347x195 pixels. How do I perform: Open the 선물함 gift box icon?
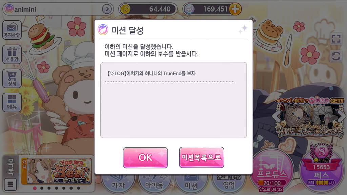(x=12, y=54)
